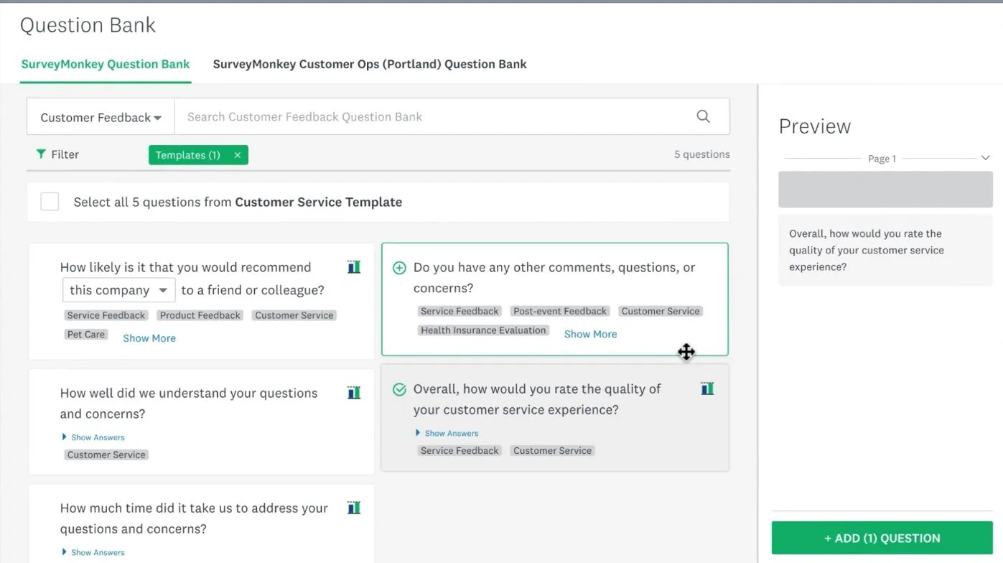Screen dimensions: 1003x563
Task: Click Customer Service tag on overall quality question
Action: pos(552,450)
